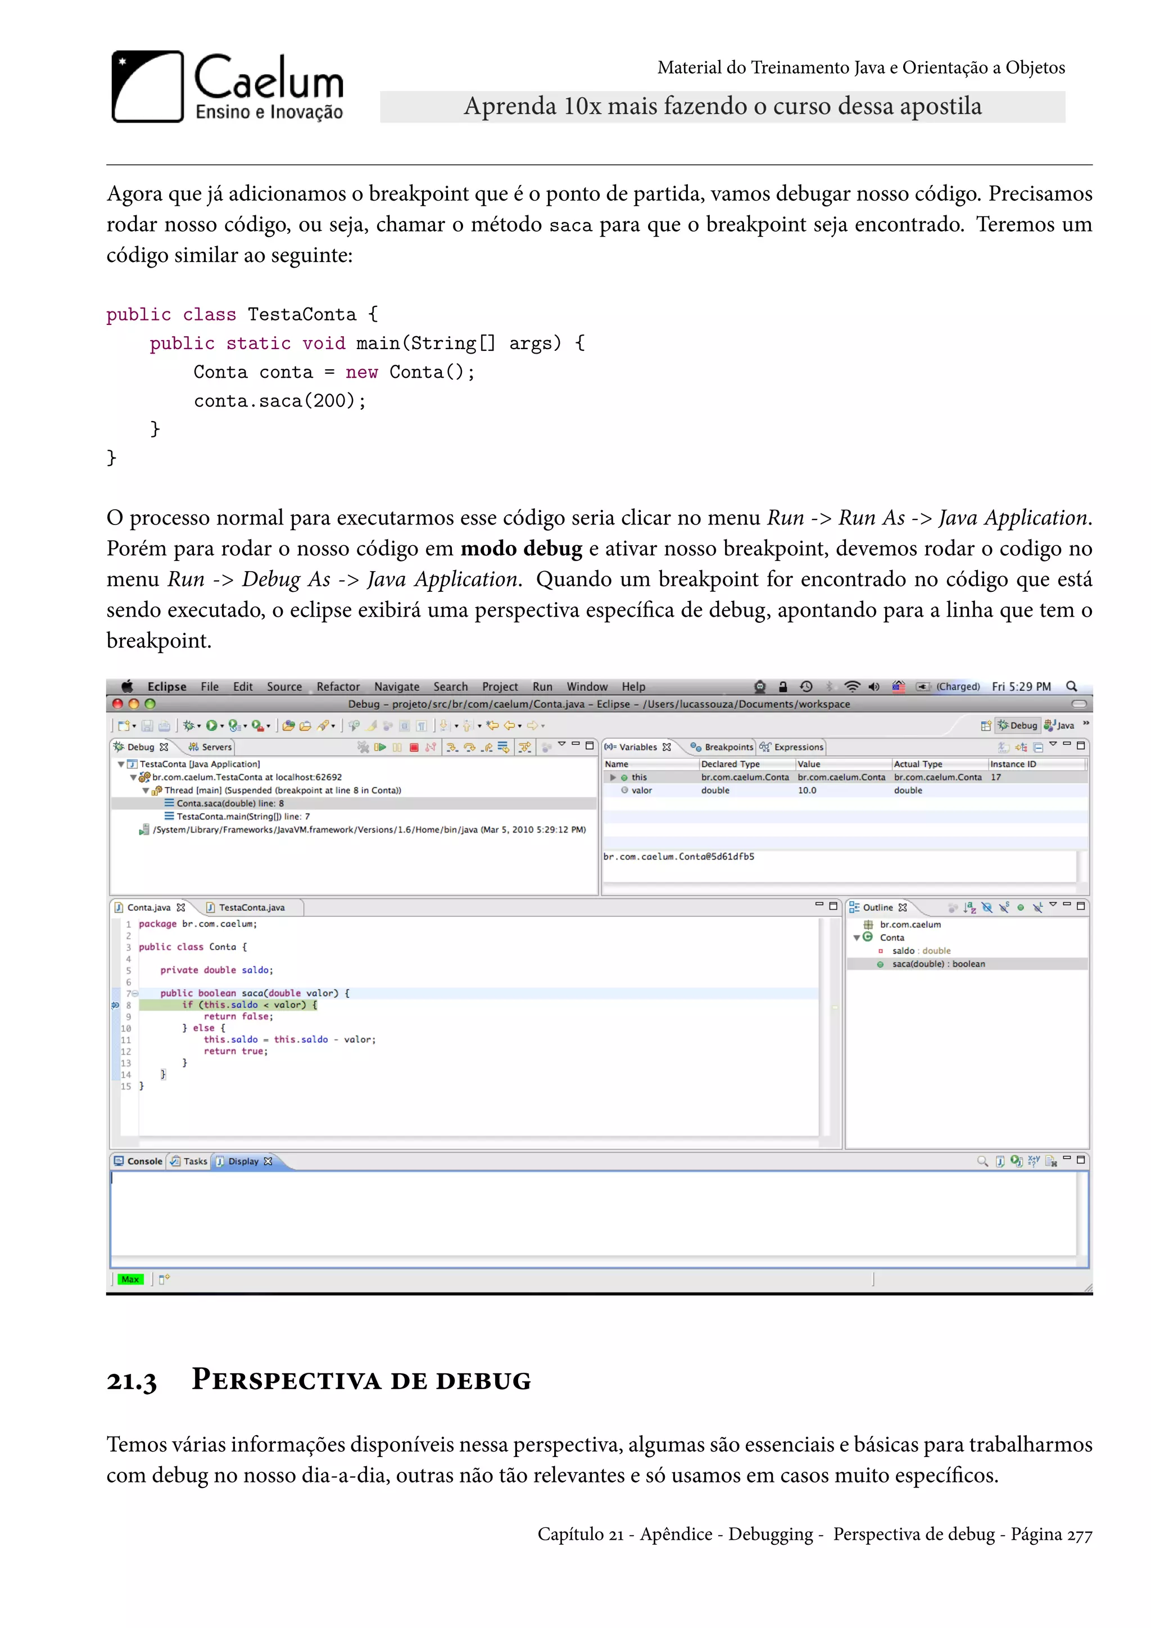Switch to the Java perspective
This screenshot has height=1628, width=1151.
1059,725
